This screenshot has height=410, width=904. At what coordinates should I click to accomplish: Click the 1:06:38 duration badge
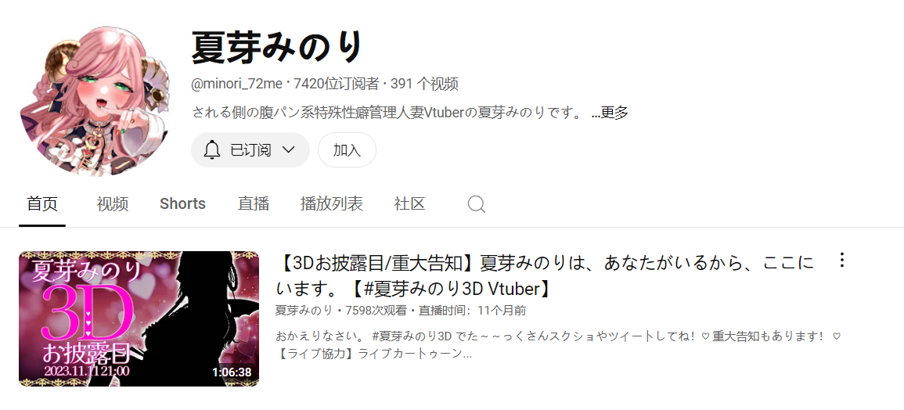[x=232, y=372]
